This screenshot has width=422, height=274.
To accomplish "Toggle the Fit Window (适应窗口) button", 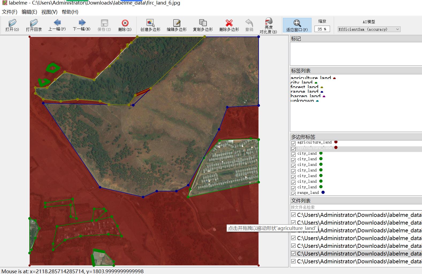I will point(297,25).
